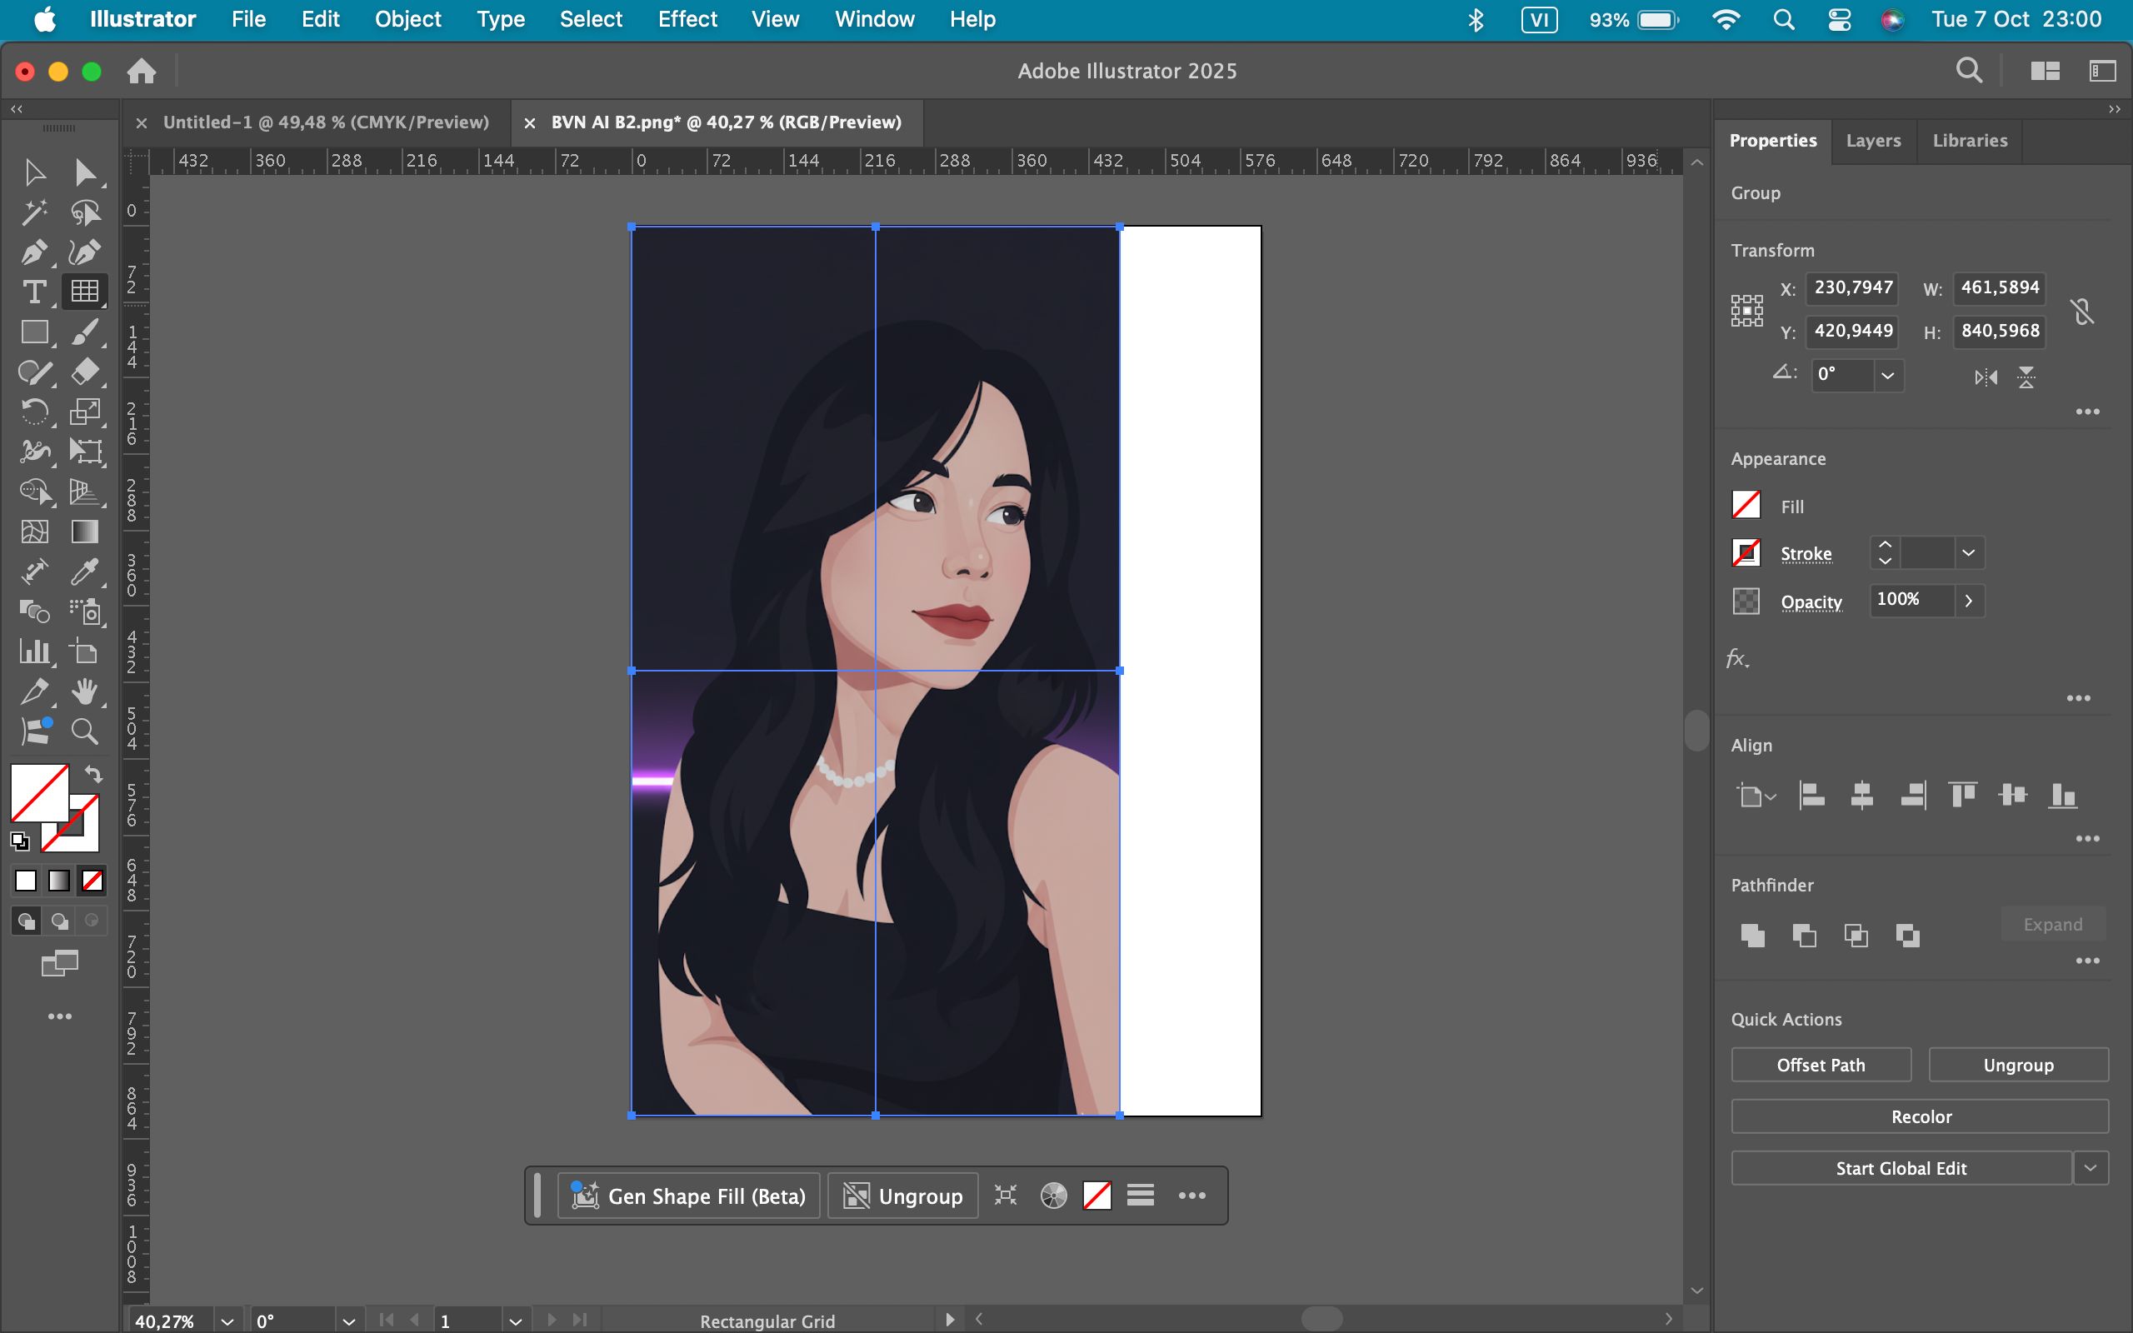Set paint mode to Color
The image size is (2133, 1333).
(x=26, y=881)
